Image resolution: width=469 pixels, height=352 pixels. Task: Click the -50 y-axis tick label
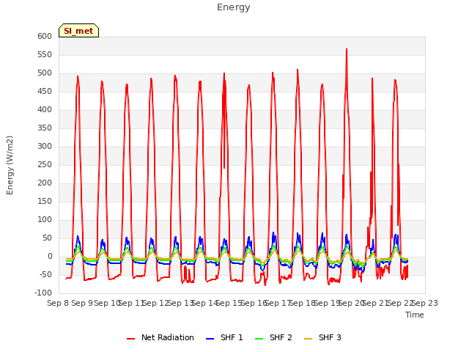pos(45,274)
